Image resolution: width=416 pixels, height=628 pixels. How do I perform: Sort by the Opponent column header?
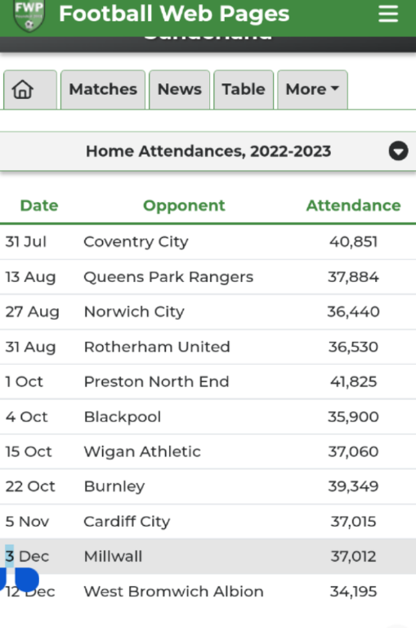(x=184, y=205)
